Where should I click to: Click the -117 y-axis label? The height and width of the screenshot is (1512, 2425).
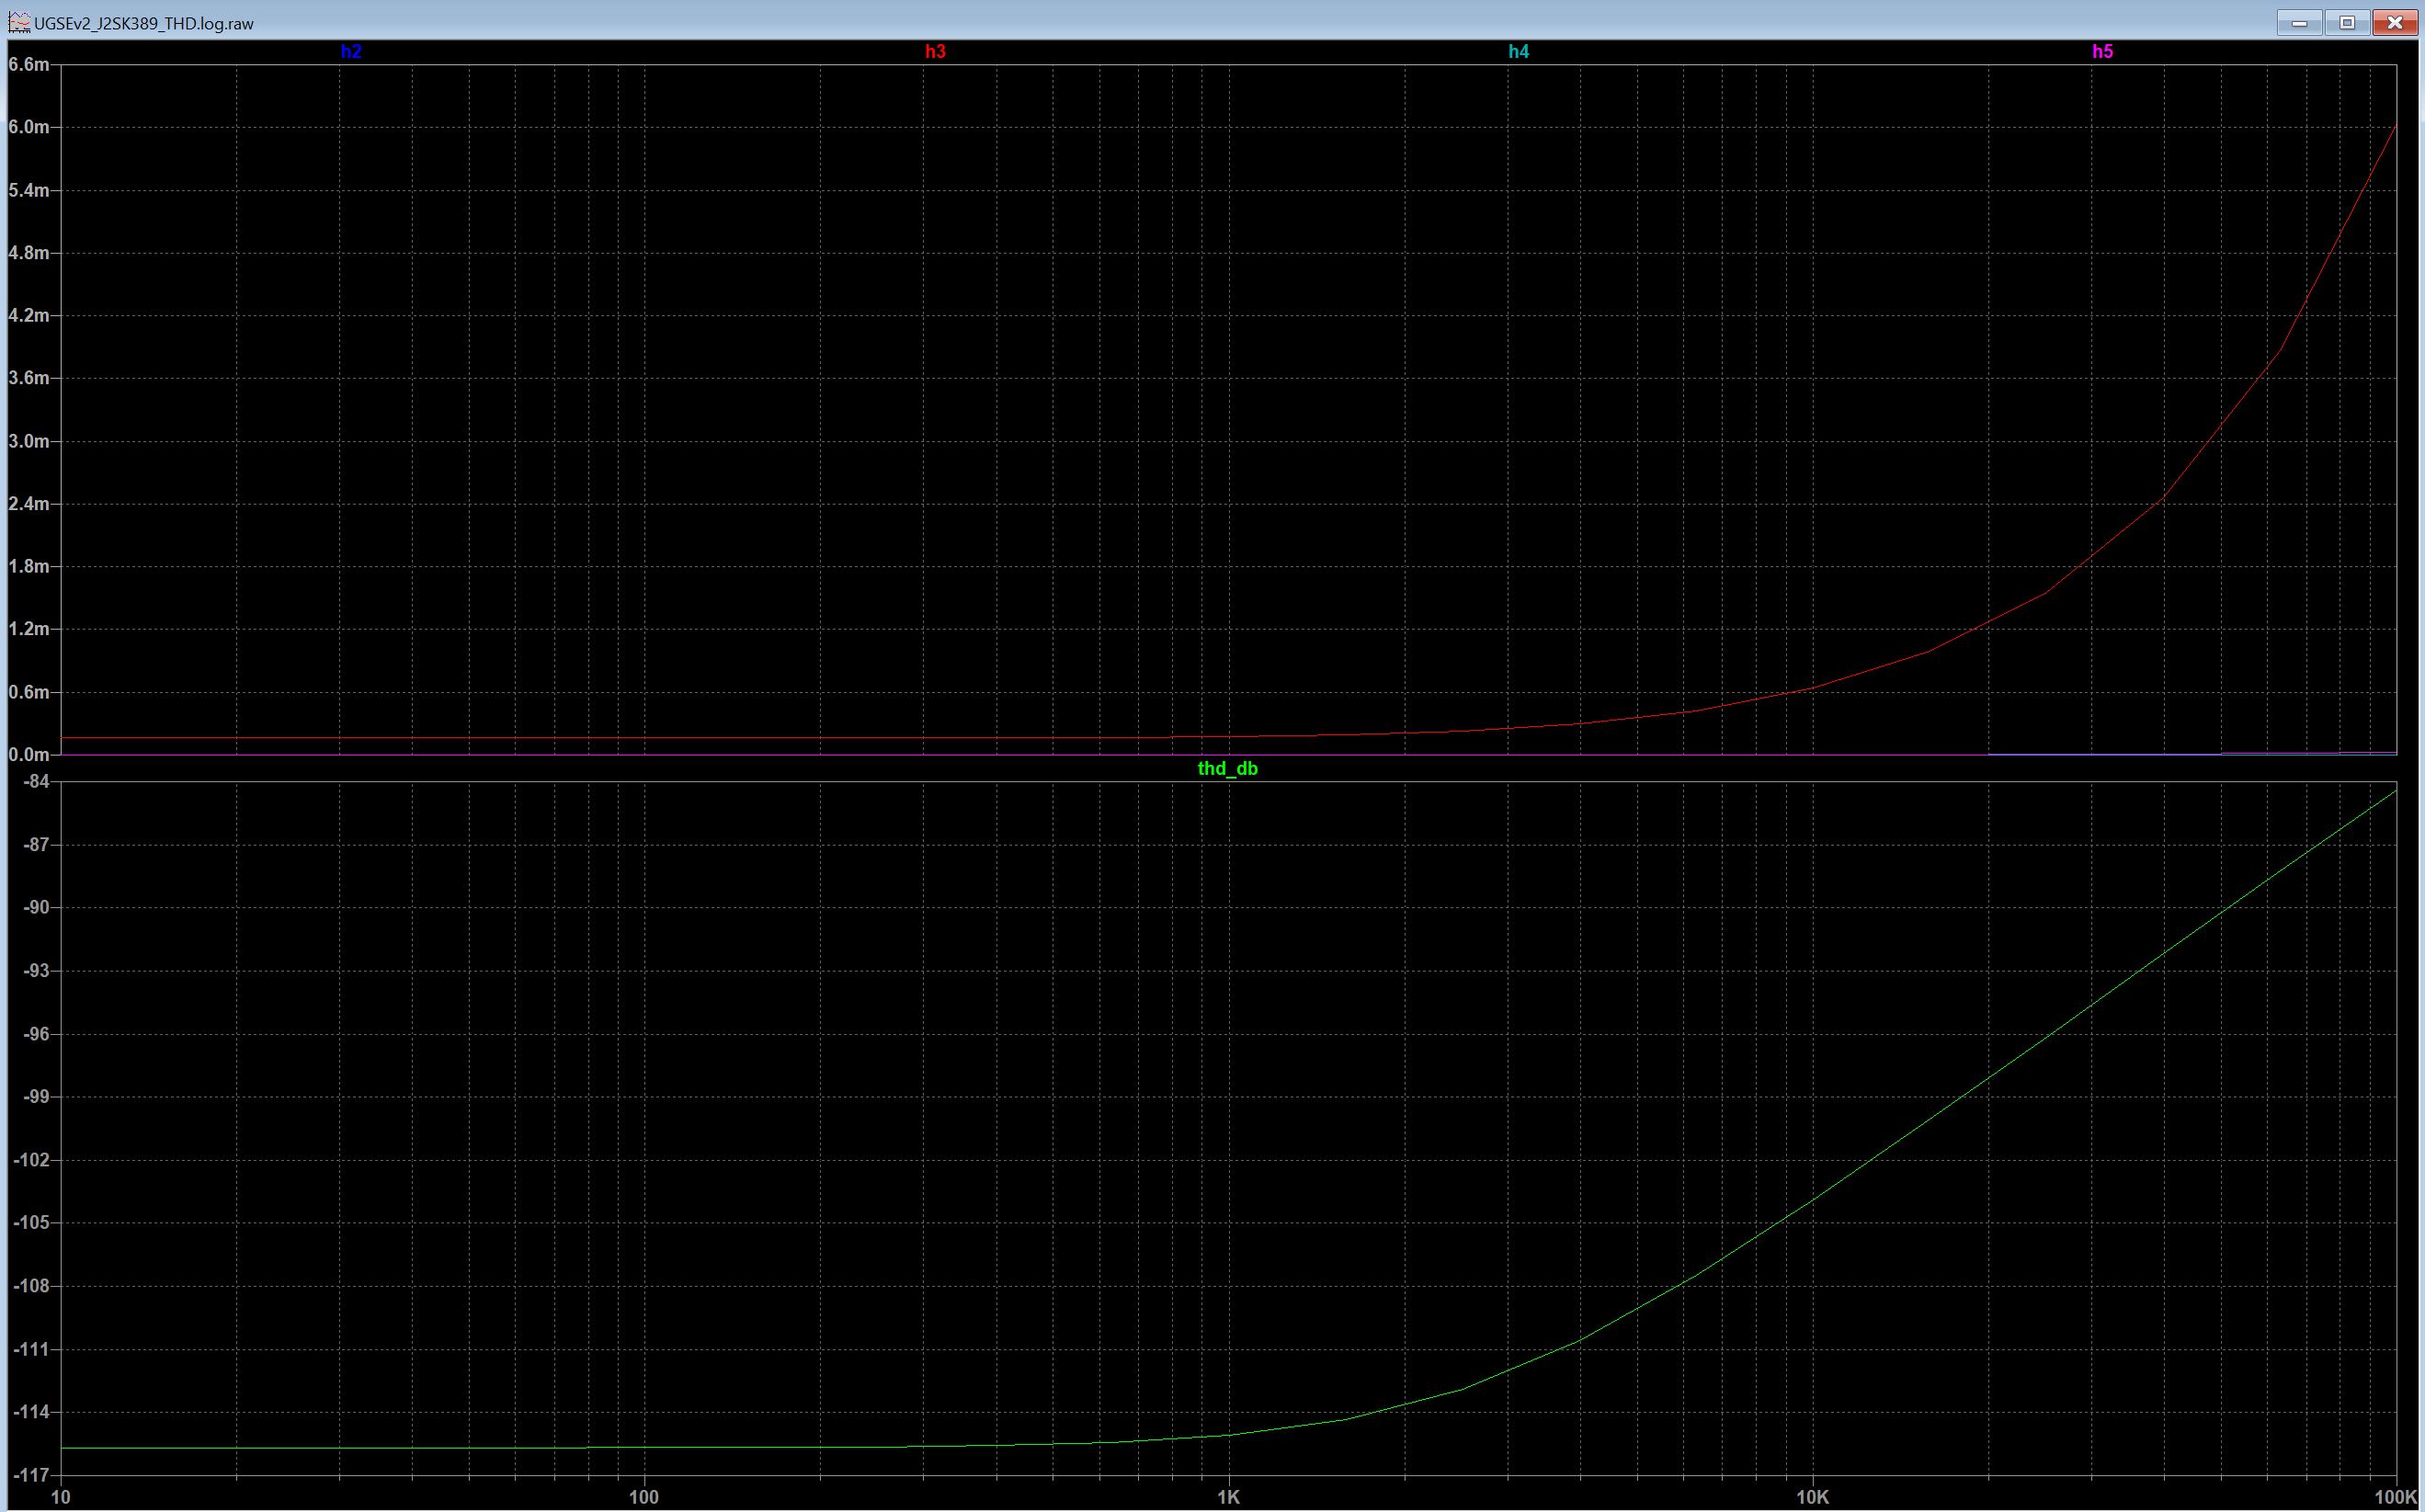[x=31, y=1475]
